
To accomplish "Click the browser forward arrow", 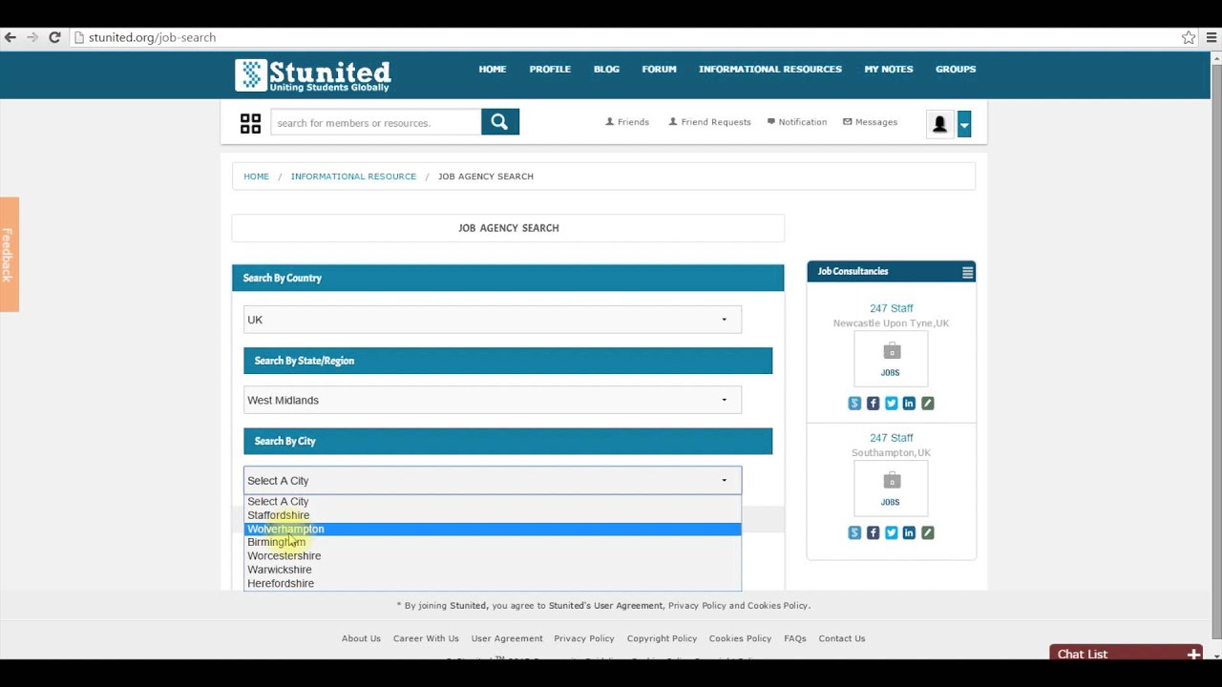I will [x=32, y=37].
